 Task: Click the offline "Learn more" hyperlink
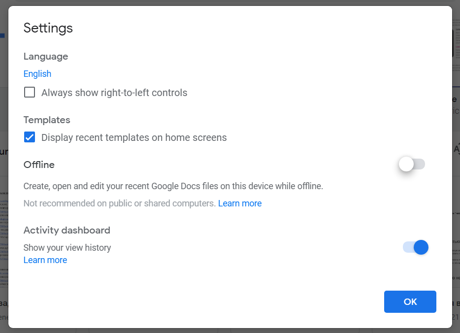point(240,203)
